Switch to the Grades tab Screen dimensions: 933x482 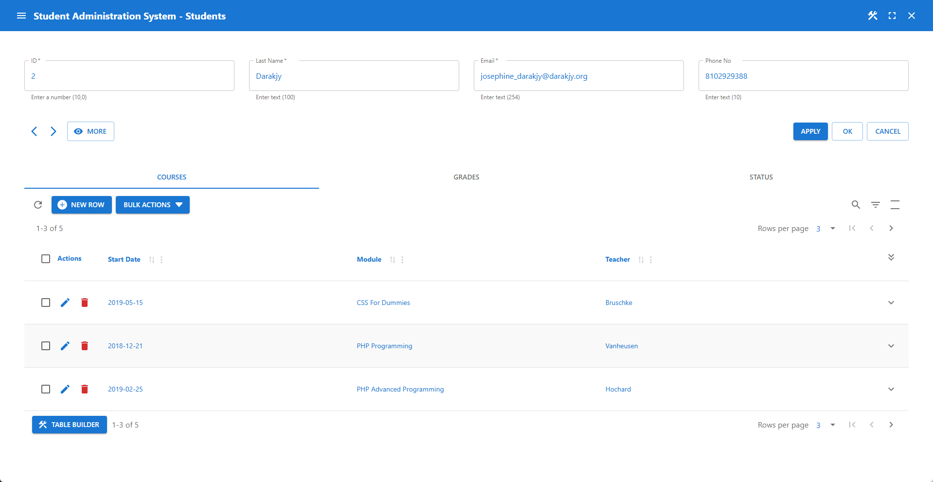[x=466, y=177]
